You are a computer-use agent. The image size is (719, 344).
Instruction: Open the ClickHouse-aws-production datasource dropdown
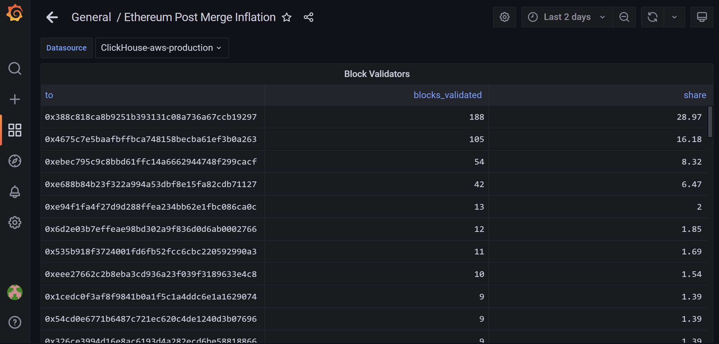pyautogui.click(x=162, y=48)
